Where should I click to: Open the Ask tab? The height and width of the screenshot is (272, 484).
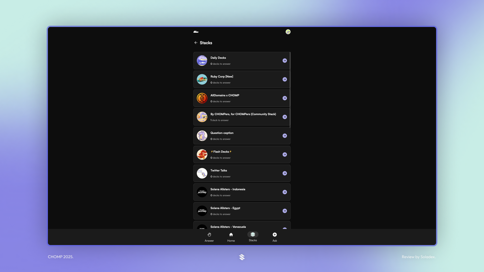click(x=275, y=237)
